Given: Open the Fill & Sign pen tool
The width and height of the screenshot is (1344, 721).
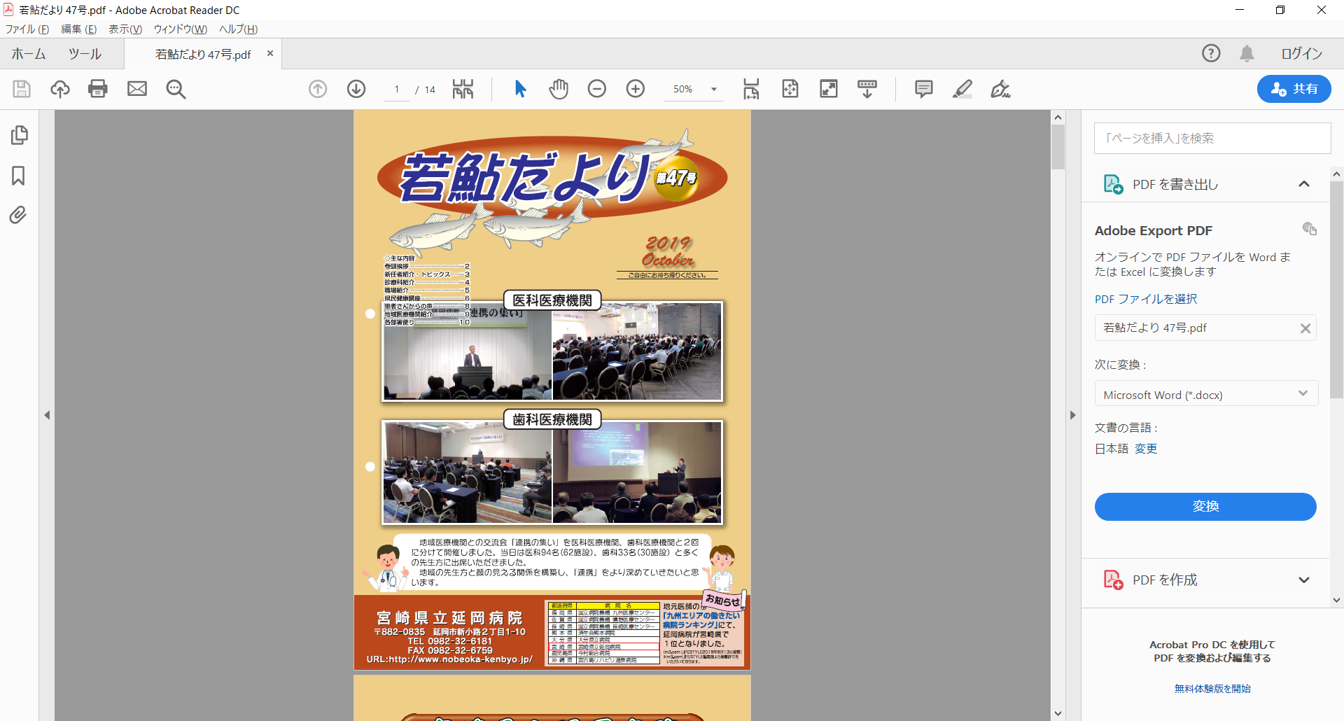Looking at the screenshot, I should tap(1001, 89).
